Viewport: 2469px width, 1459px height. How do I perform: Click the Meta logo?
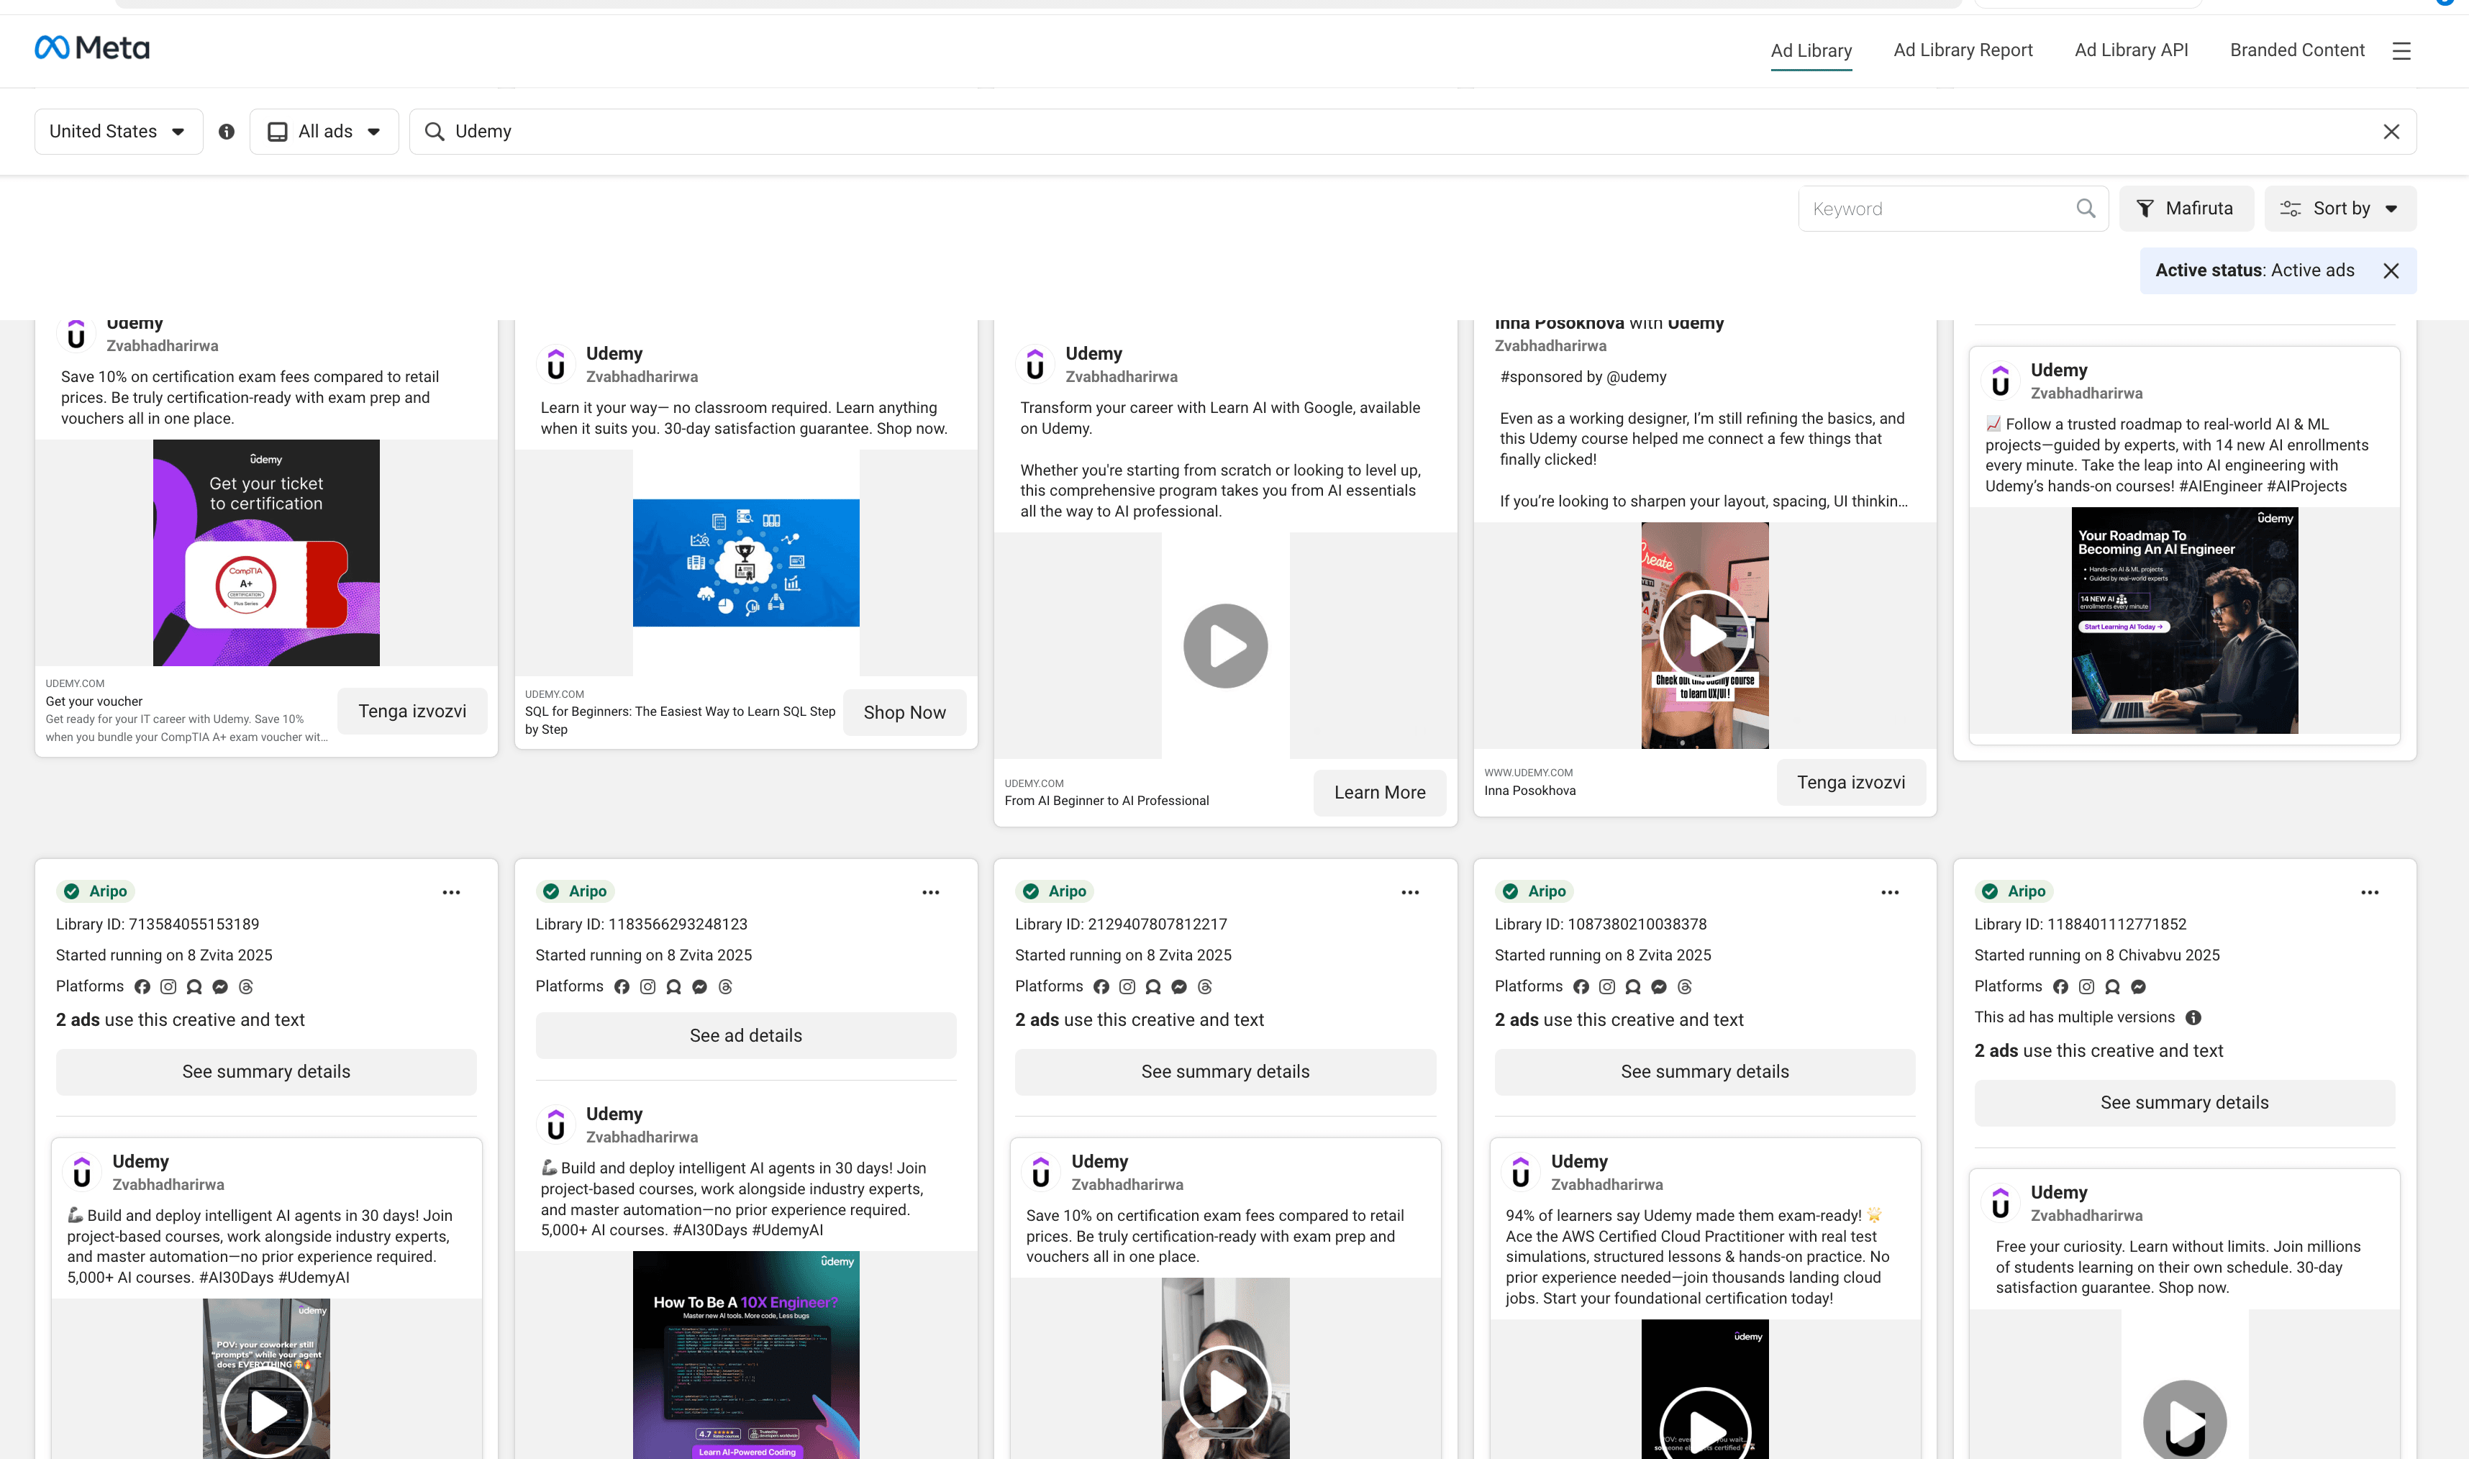point(92,47)
